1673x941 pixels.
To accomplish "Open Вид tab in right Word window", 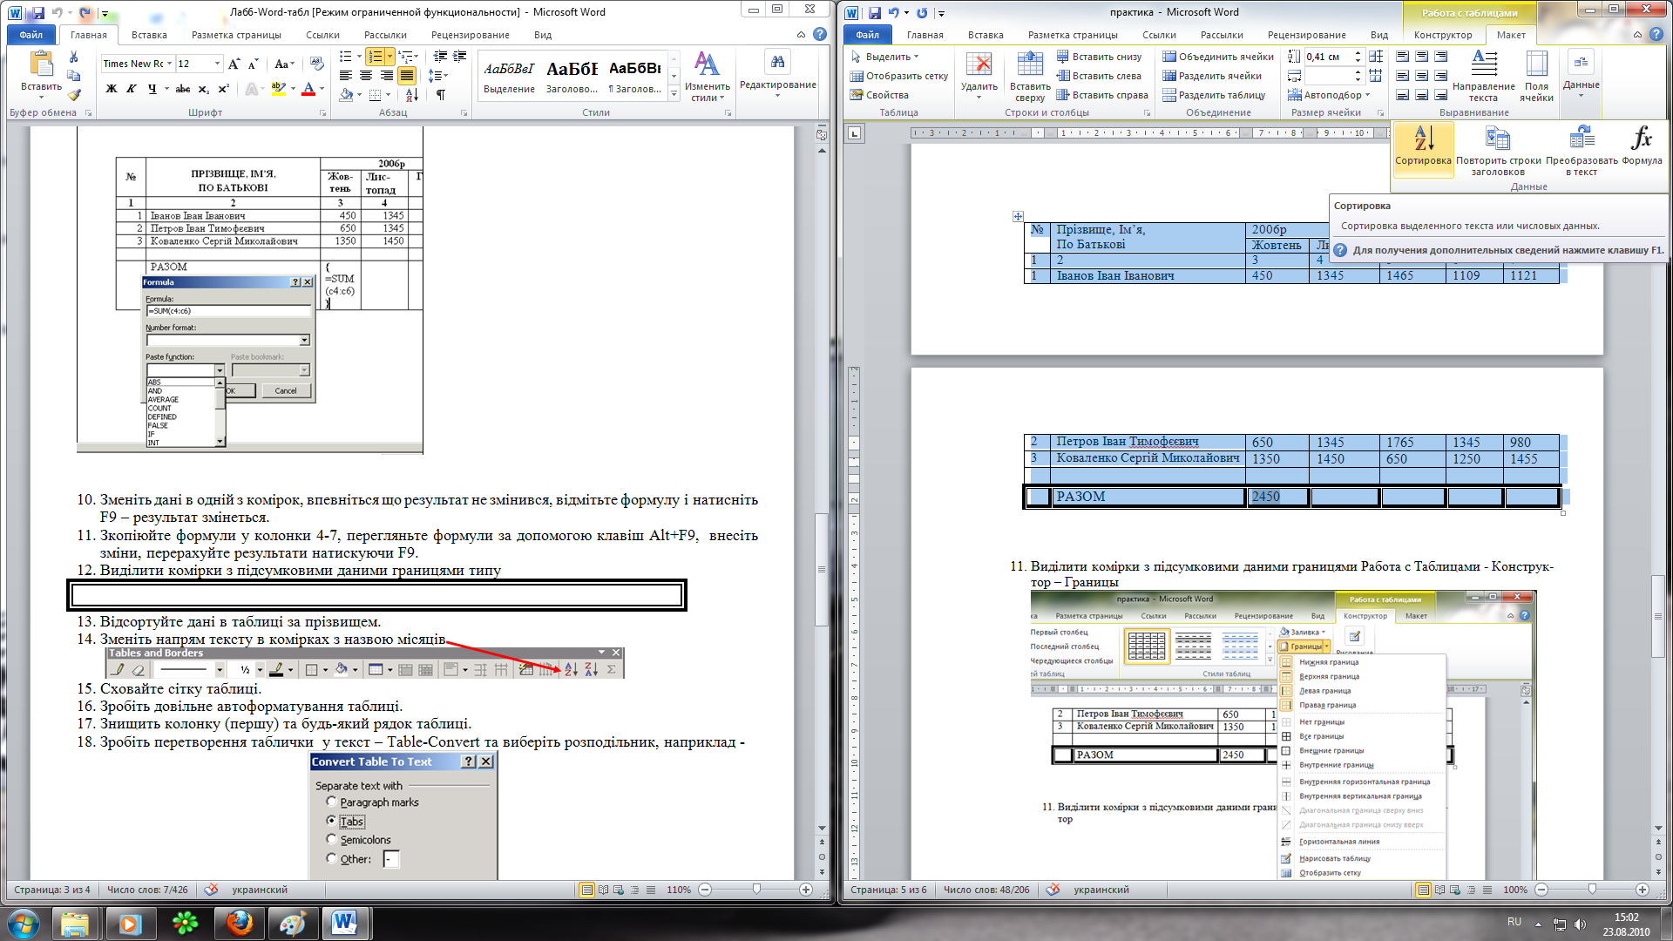I will pos(1378,35).
